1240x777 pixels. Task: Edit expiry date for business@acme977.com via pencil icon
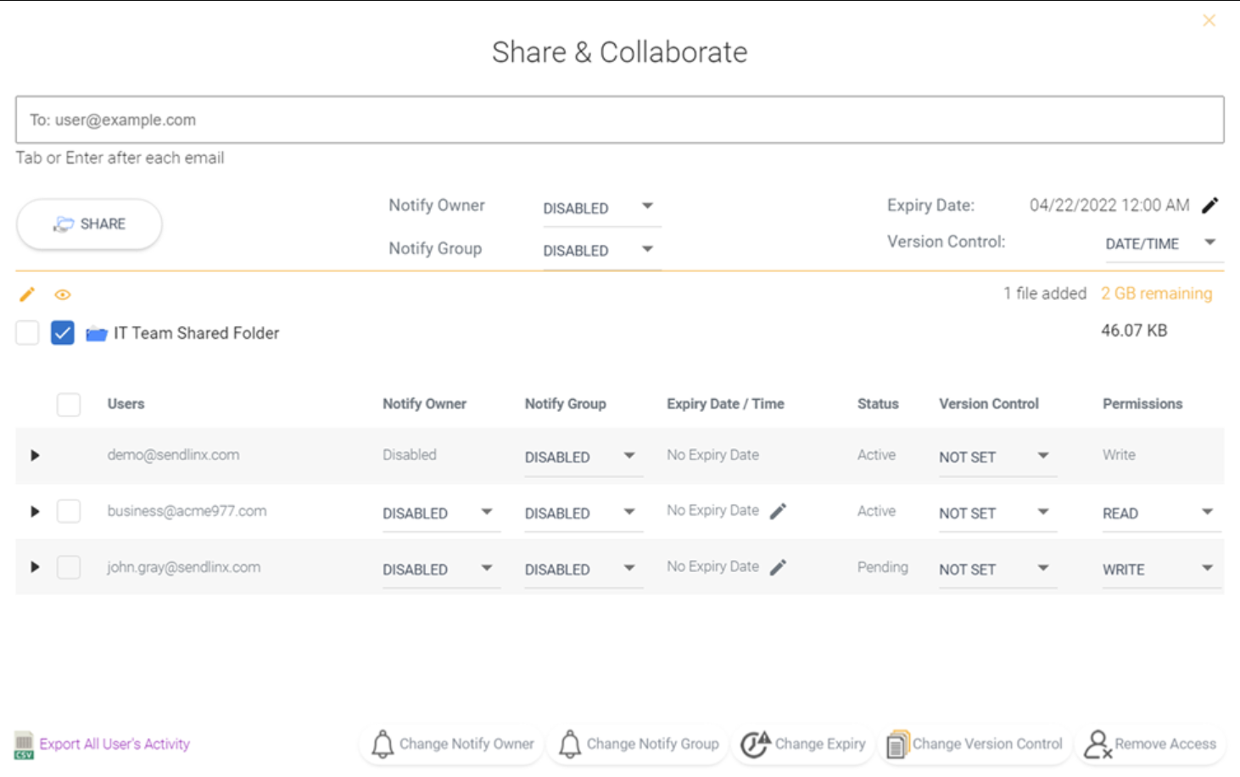pos(778,510)
